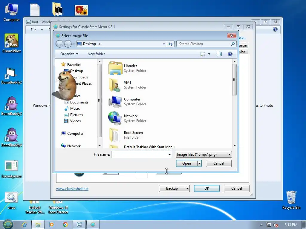Click the file list vertical scrollbar thumb
The height and width of the screenshot is (229, 306).
pyautogui.click(x=234, y=80)
